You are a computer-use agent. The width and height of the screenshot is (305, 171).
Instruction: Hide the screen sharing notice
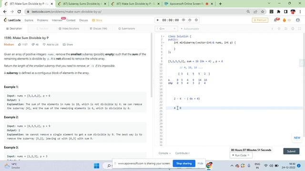click(x=200, y=163)
